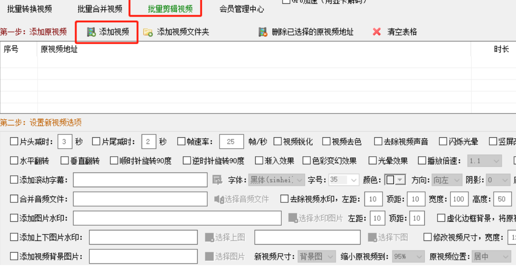516x266 pixels.
Task: Click the 删除已选择的原视频地址 icon
Action: coord(263,32)
